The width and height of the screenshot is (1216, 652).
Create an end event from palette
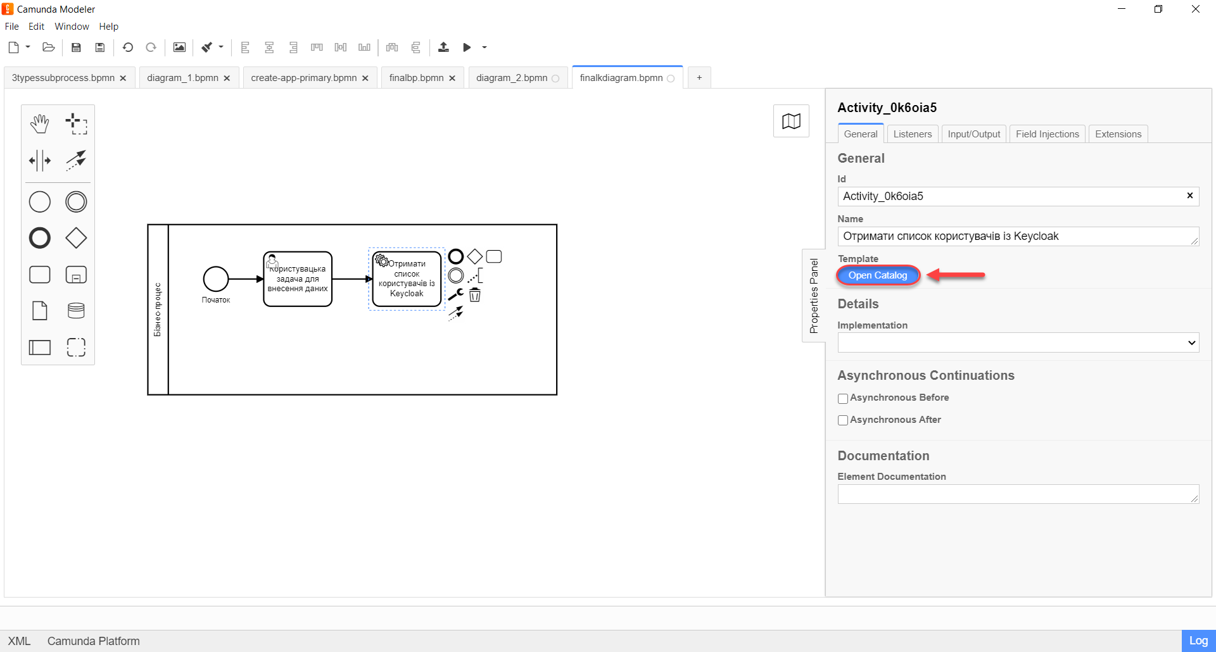(40, 238)
